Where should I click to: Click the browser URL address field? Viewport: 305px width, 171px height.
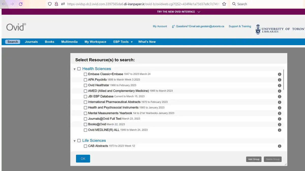(x=143, y=4)
